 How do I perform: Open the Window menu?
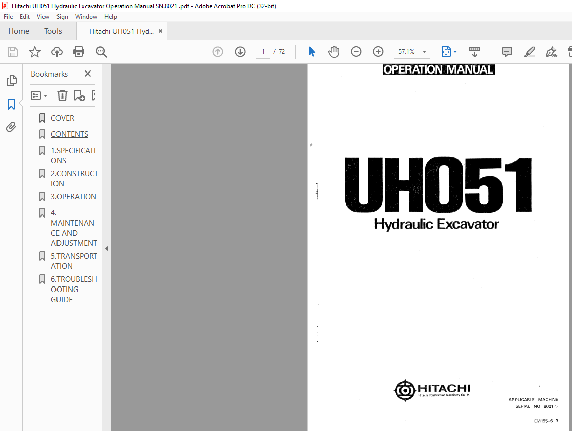[86, 17]
